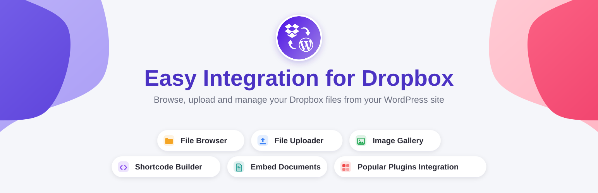
Task: Click the orange folder icon
Action: coord(169,141)
